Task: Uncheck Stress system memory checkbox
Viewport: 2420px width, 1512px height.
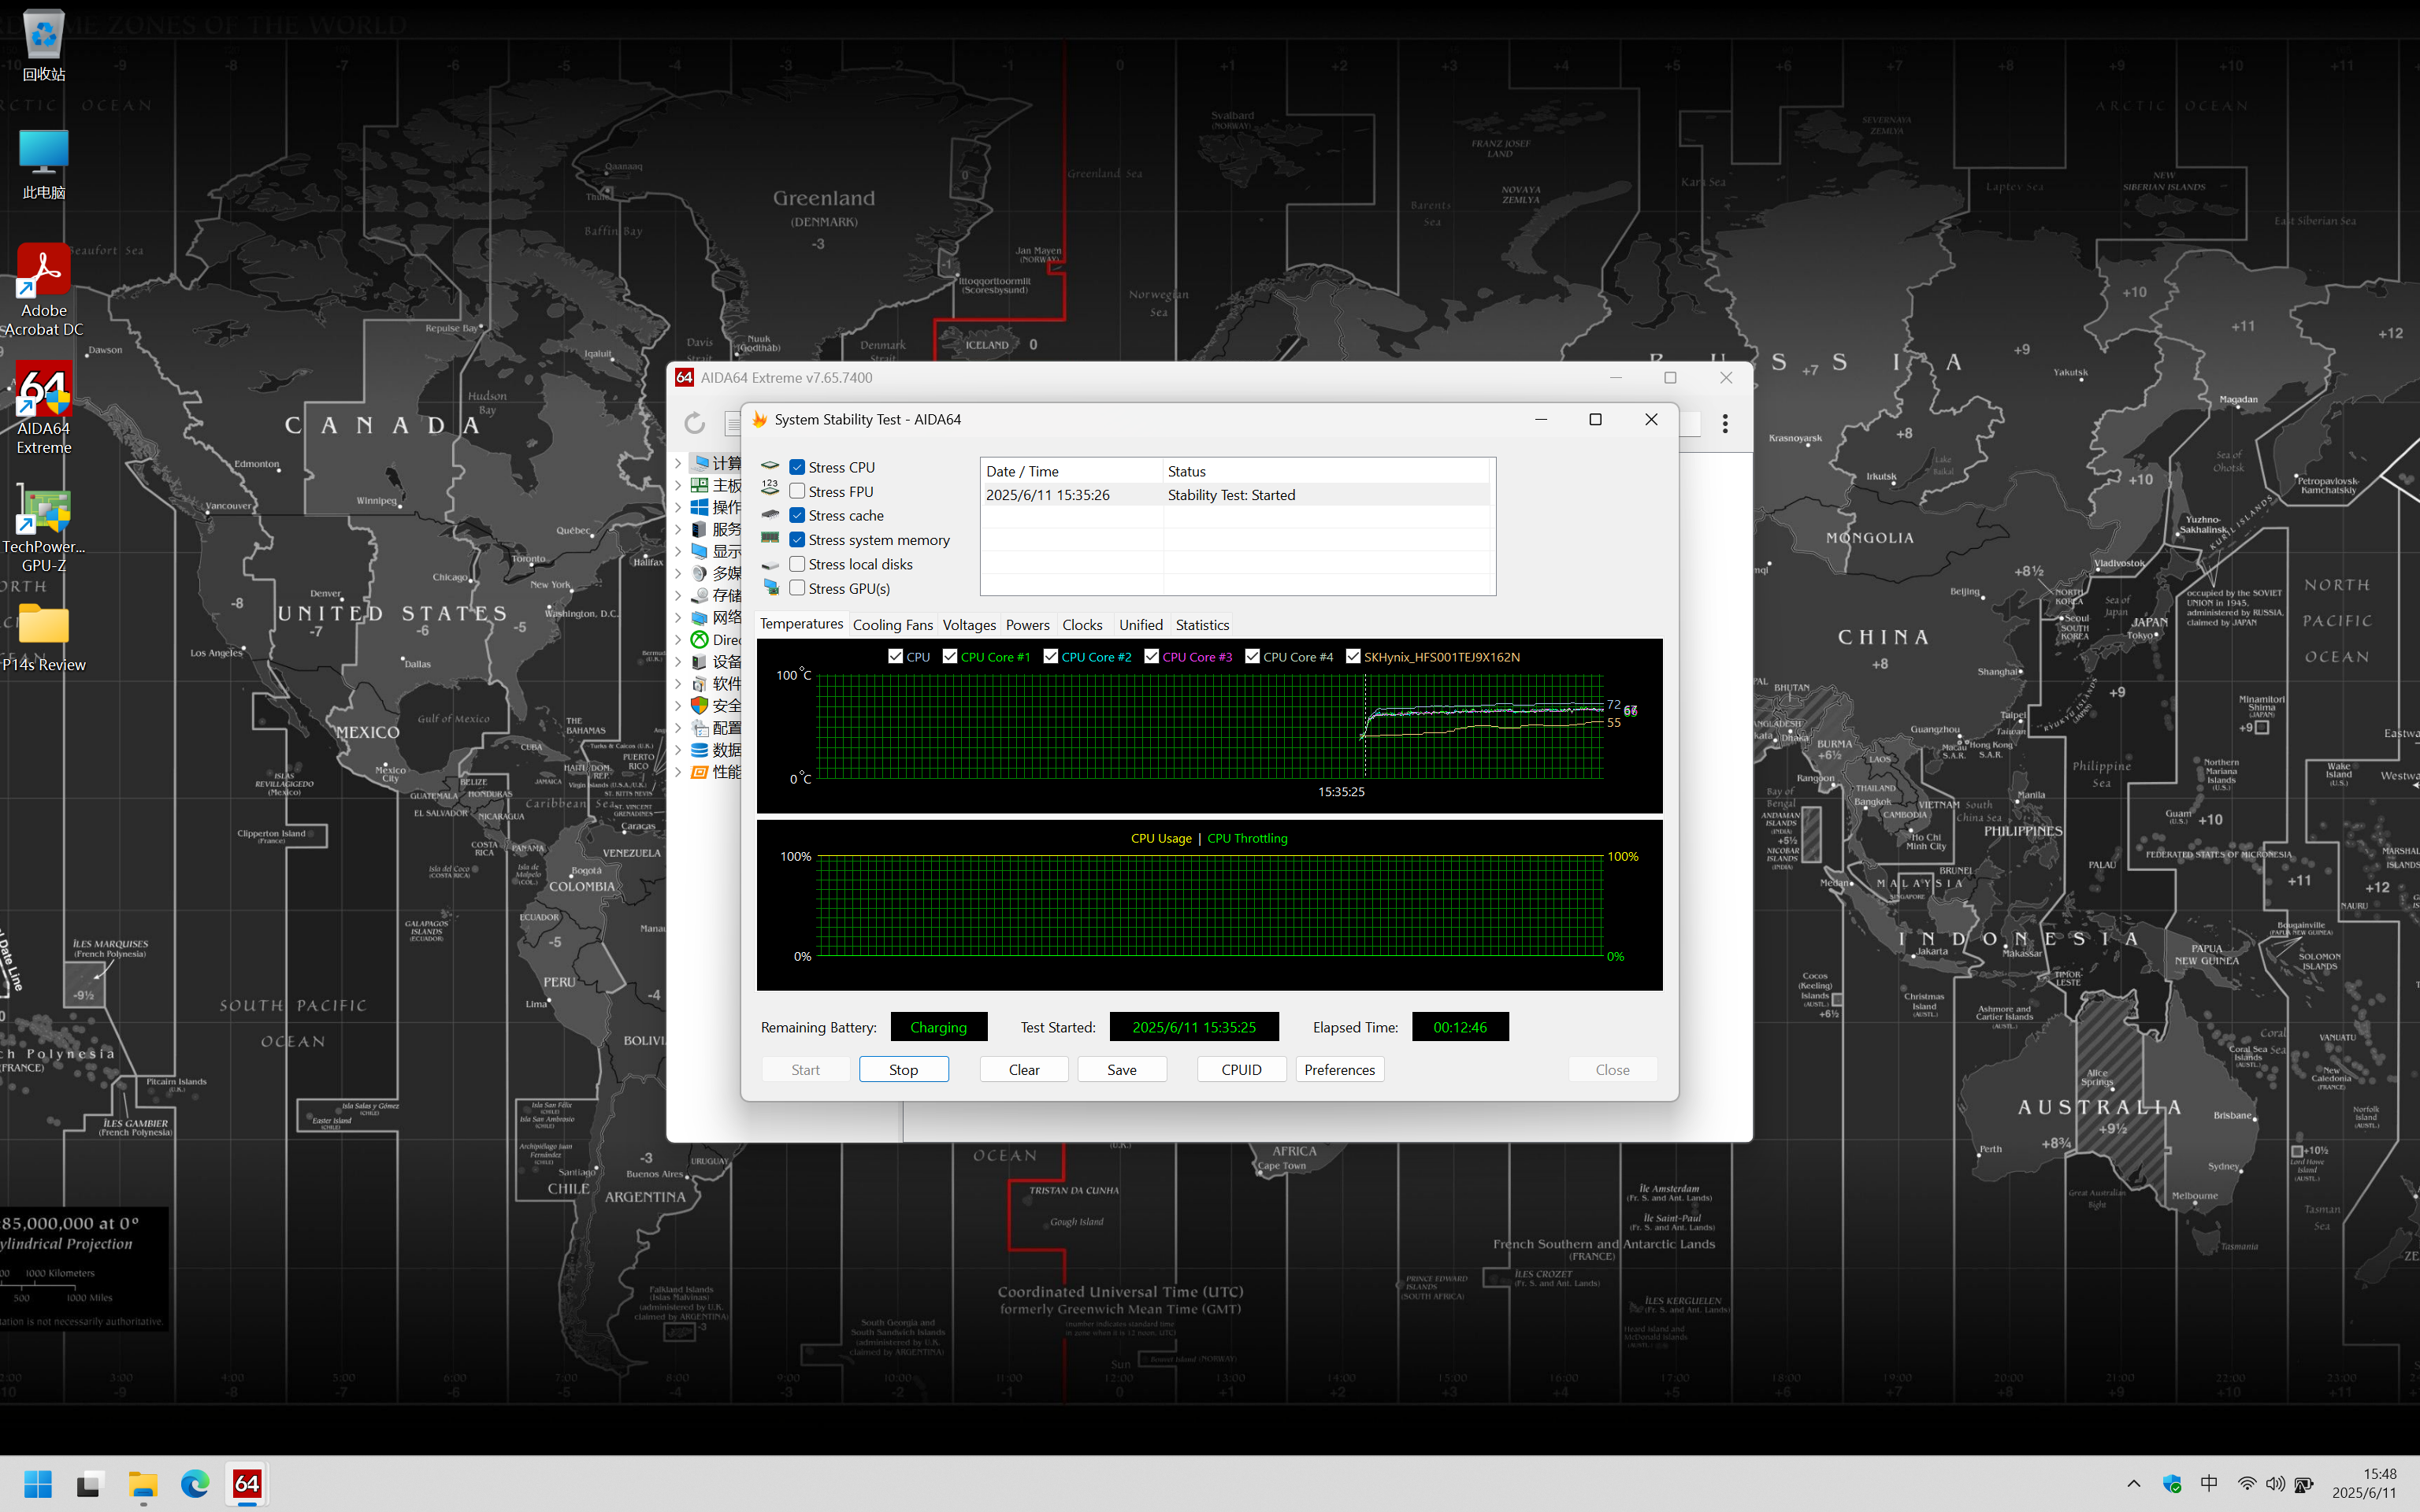Action: (x=797, y=539)
